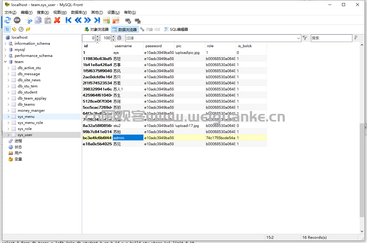Screen dimensions: 367x243
Task: Open the 编辑(Y) menu
Action: click(27, 12)
